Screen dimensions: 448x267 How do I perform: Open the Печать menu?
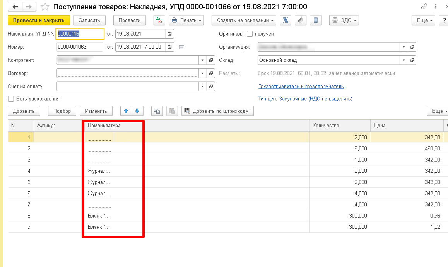pos(186,20)
